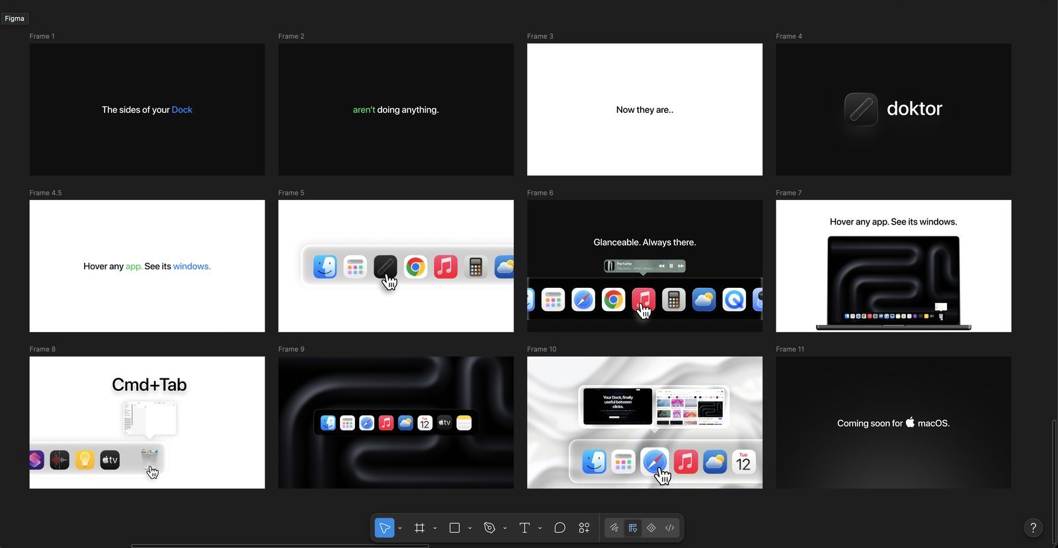Select the Pen tool

pos(489,528)
